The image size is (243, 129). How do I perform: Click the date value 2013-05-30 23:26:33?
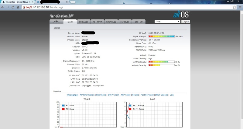91,57
